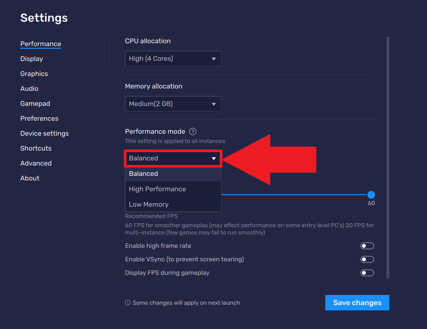Image resolution: width=427 pixels, height=329 pixels.
Task: Click the Settings heading
Action: point(44,18)
